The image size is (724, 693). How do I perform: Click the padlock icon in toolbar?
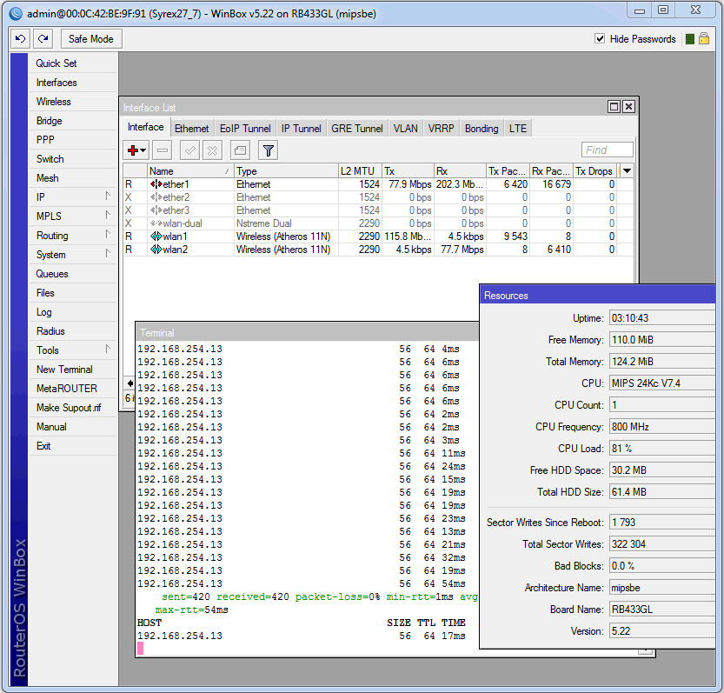(704, 38)
